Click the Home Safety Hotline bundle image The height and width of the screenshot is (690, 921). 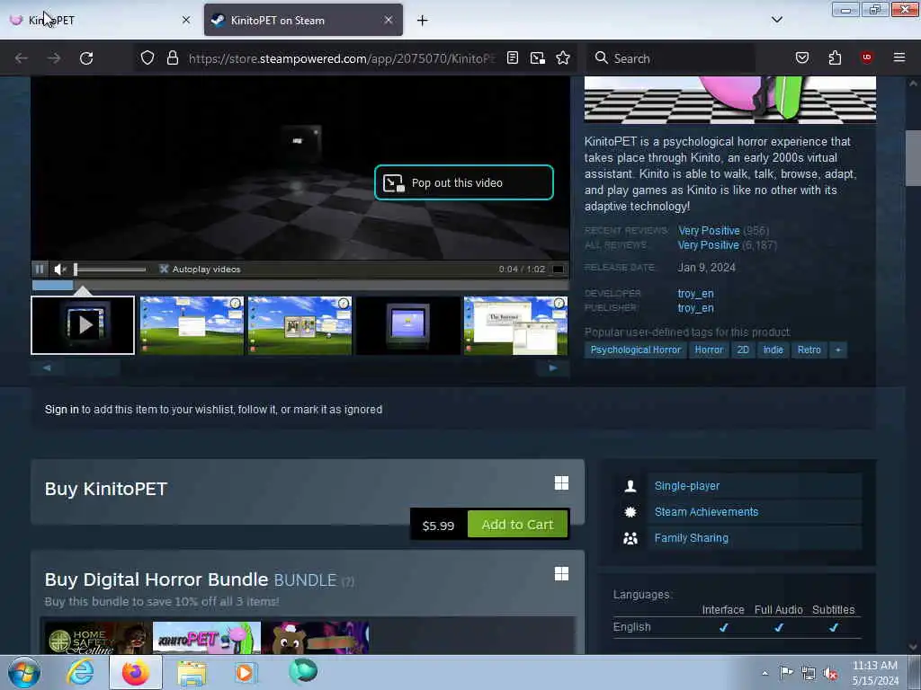[98, 638]
